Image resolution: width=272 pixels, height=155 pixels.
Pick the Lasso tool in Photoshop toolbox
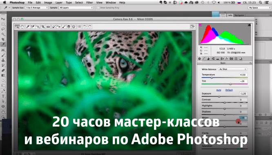3,29
